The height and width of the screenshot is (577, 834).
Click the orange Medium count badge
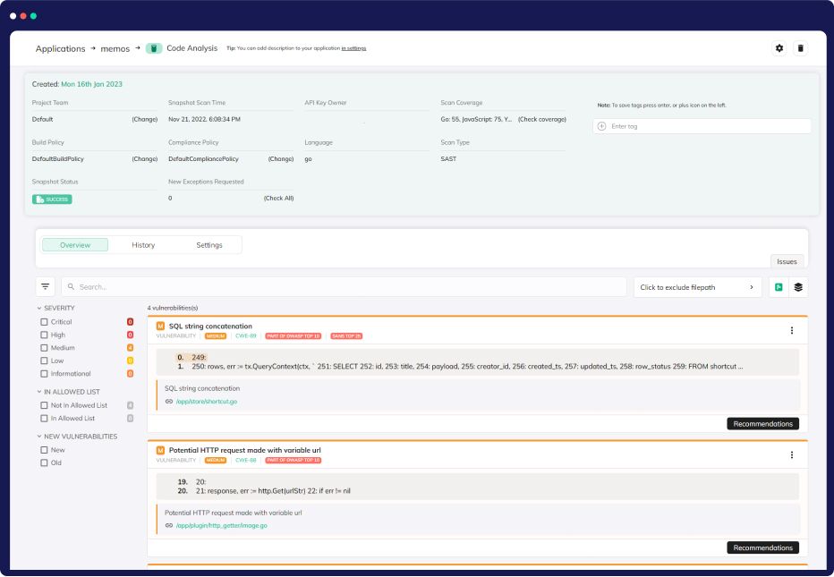pyautogui.click(x=130, y=348)
